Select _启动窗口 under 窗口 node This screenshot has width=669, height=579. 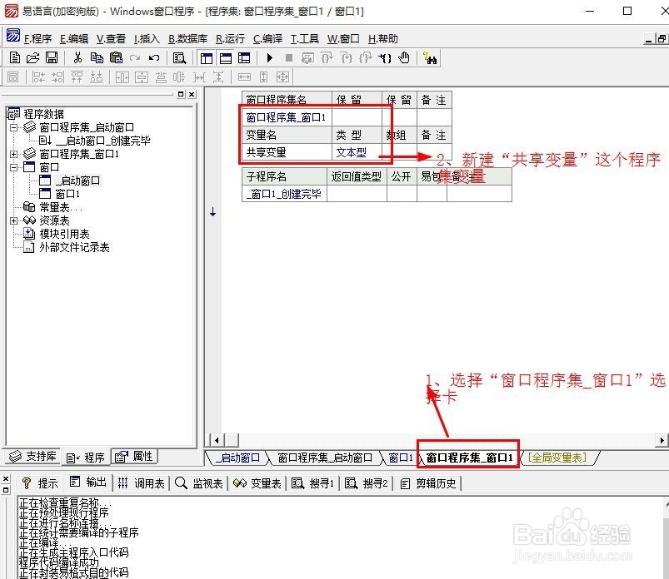coord(77,181)
